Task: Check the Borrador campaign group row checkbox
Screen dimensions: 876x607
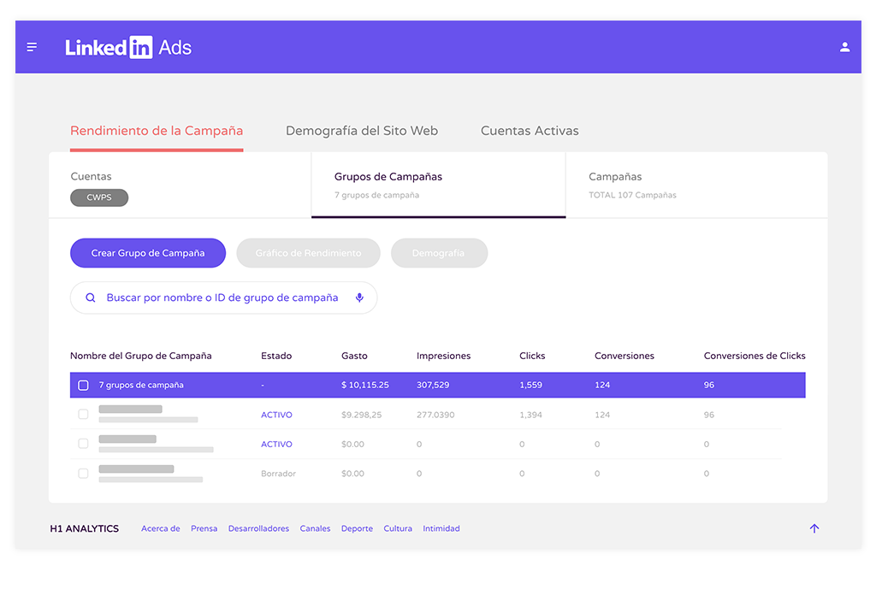Action: (83, 473)
